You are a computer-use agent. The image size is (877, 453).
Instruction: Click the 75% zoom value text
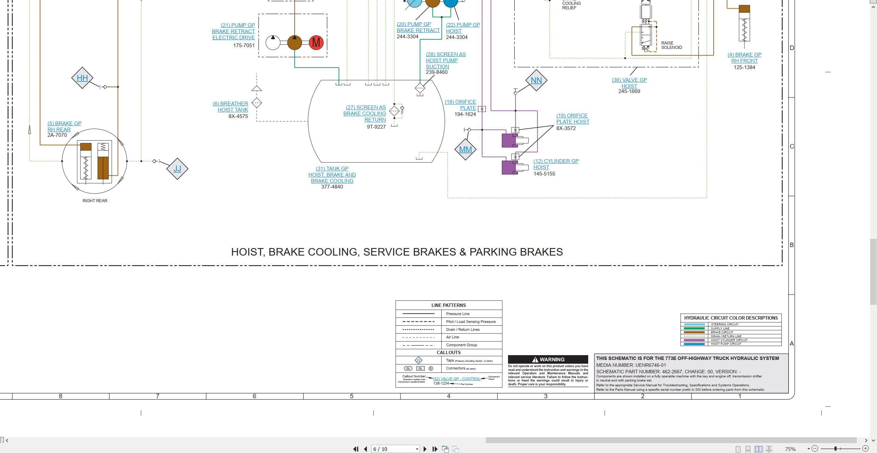(x=790, y=449)
